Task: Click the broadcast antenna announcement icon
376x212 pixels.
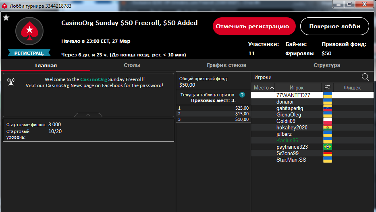Action: click(11, 82)
